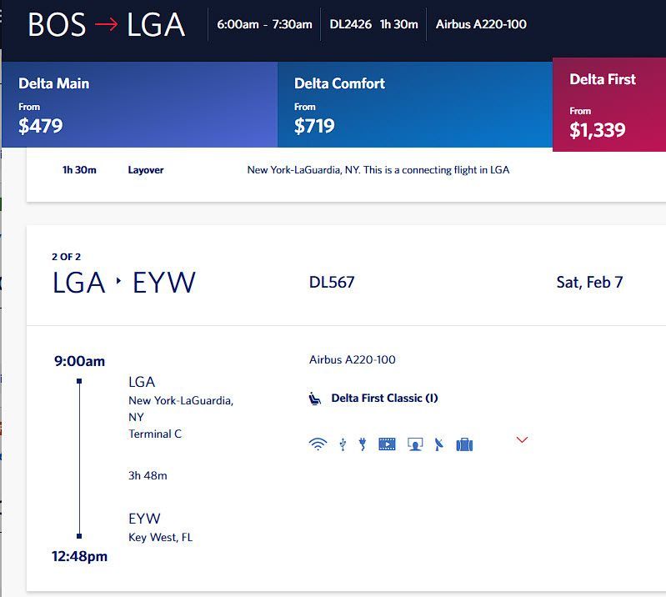
Task: Click the LGA to EYW route heading
Action: point(123,283)
